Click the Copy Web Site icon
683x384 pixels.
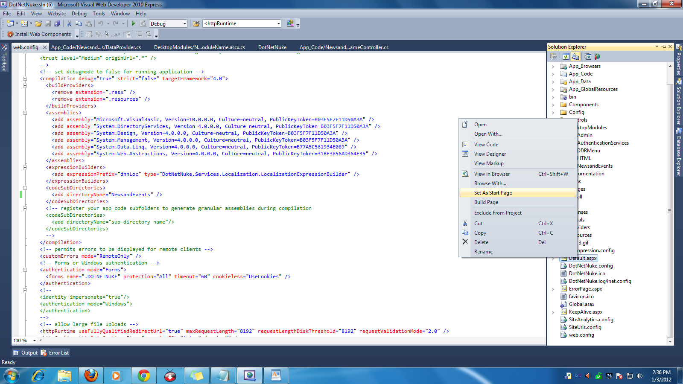pyautogui.click(x=588, y=56)
